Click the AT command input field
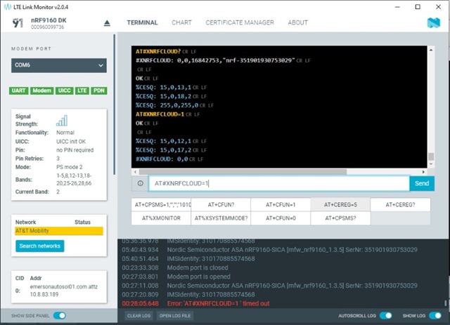This screenshot has height=325, width=450. [278, 184]
